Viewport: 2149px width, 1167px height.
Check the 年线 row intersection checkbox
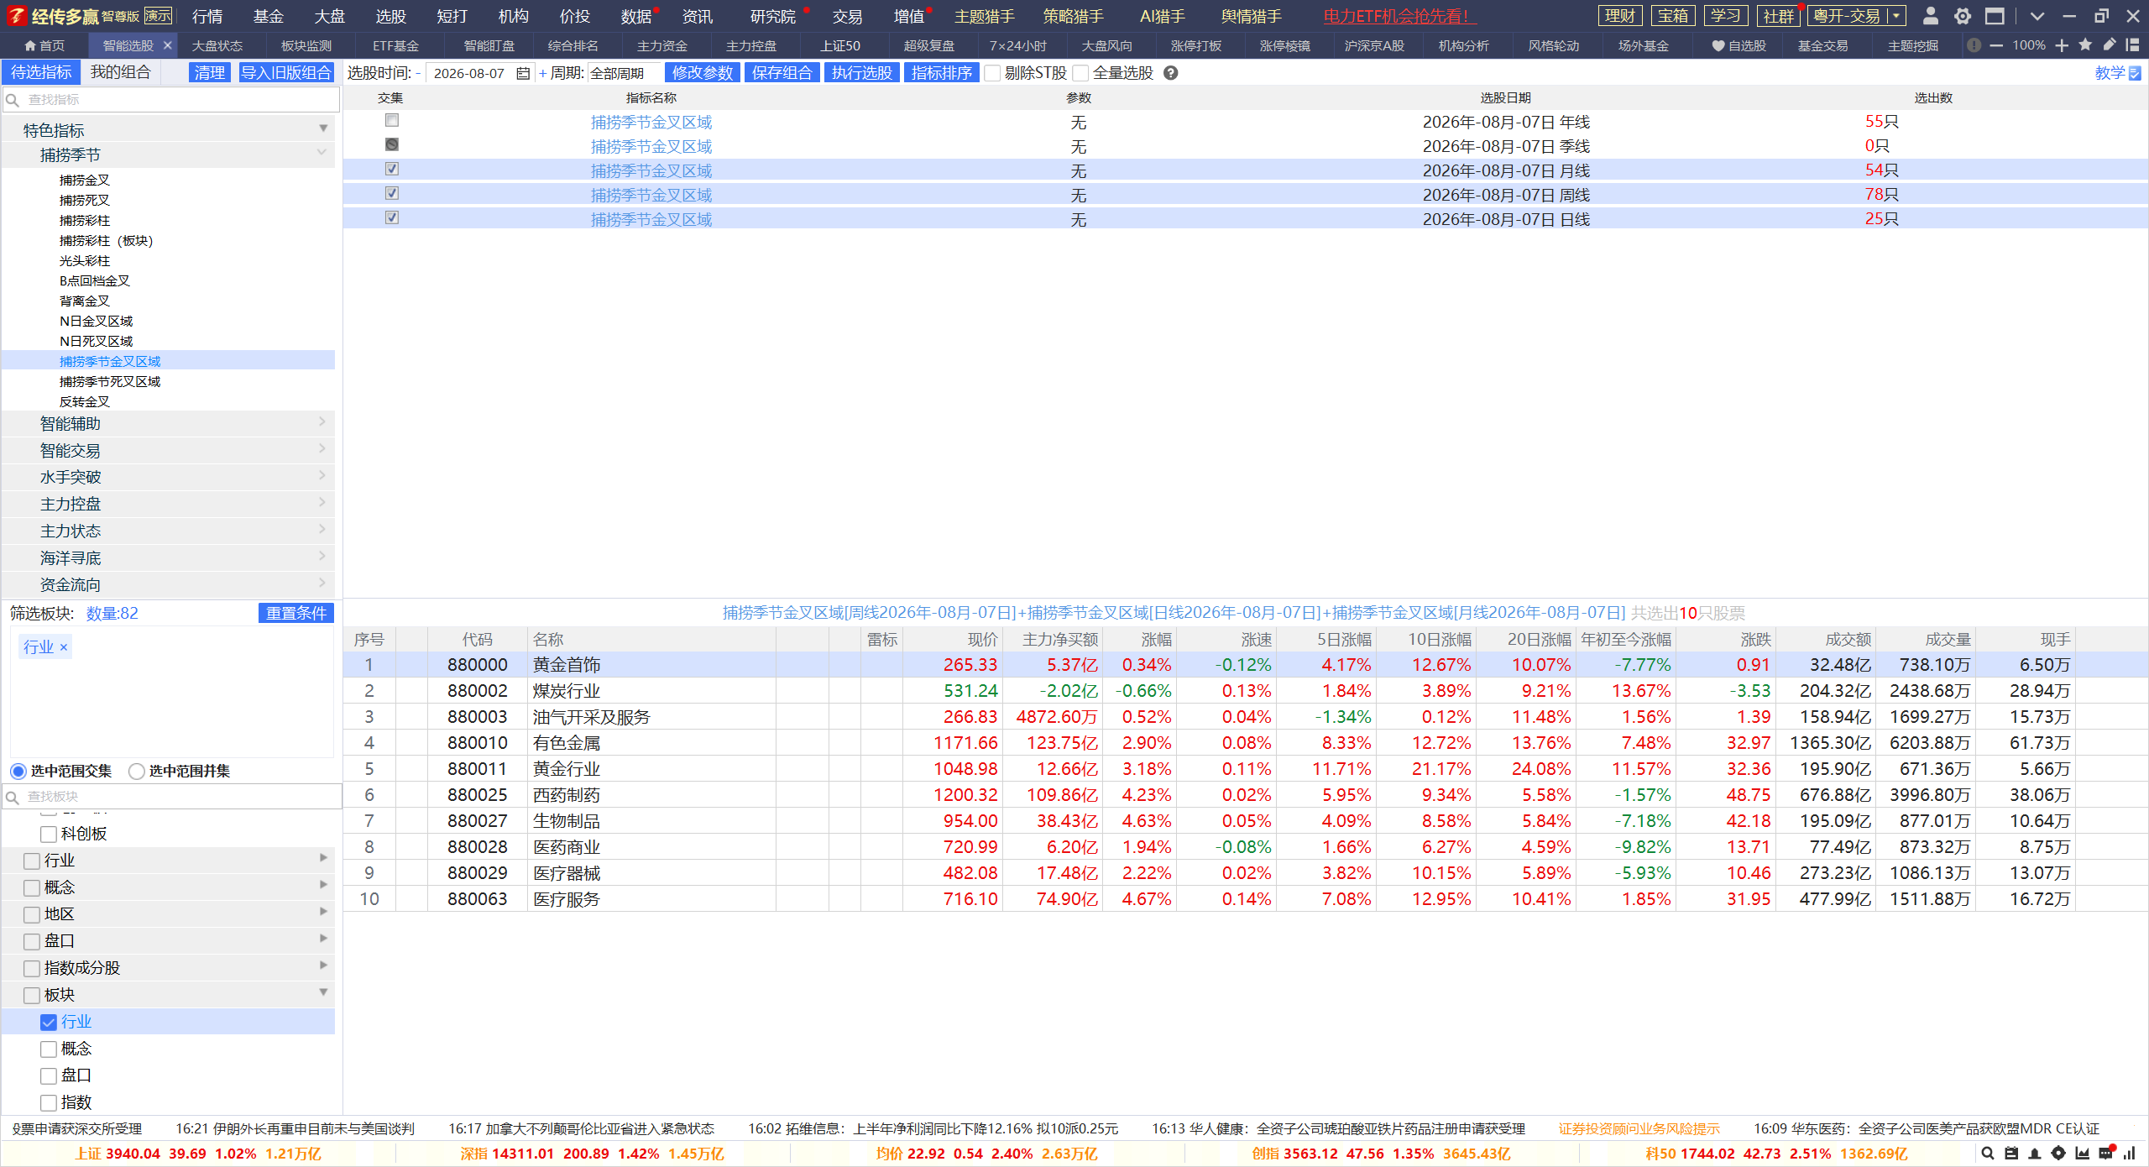click(x=391, y=121)
